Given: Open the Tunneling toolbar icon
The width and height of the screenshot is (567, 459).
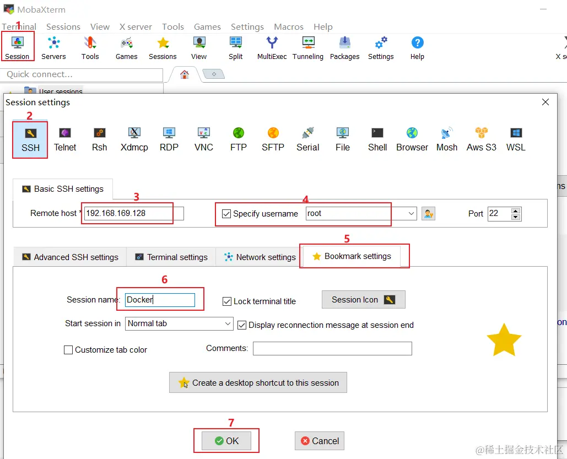Looking at the screenshot, I should pos(308,47).
